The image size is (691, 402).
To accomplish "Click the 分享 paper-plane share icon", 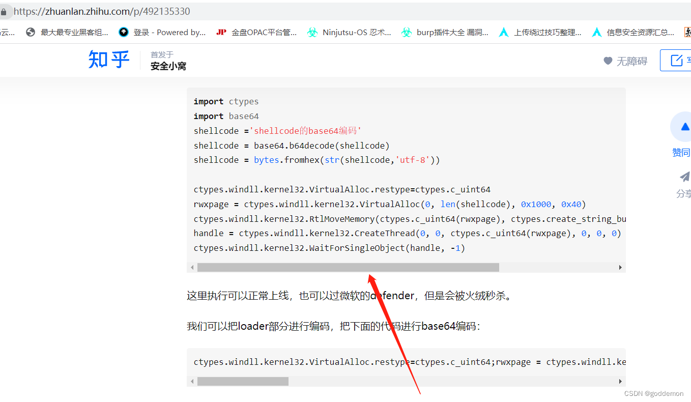I will [685, 177].
